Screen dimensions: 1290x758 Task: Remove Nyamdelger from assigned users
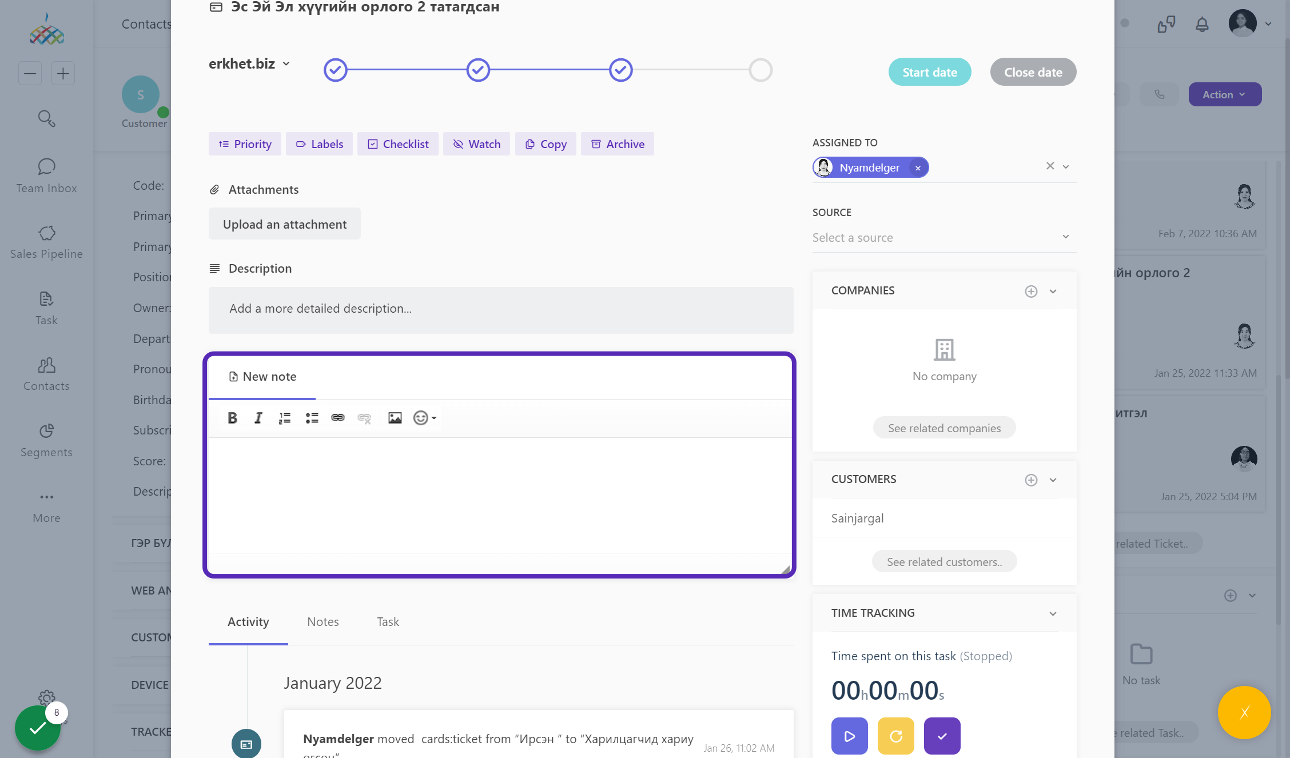pyautogui.click(x=918, y=168)
